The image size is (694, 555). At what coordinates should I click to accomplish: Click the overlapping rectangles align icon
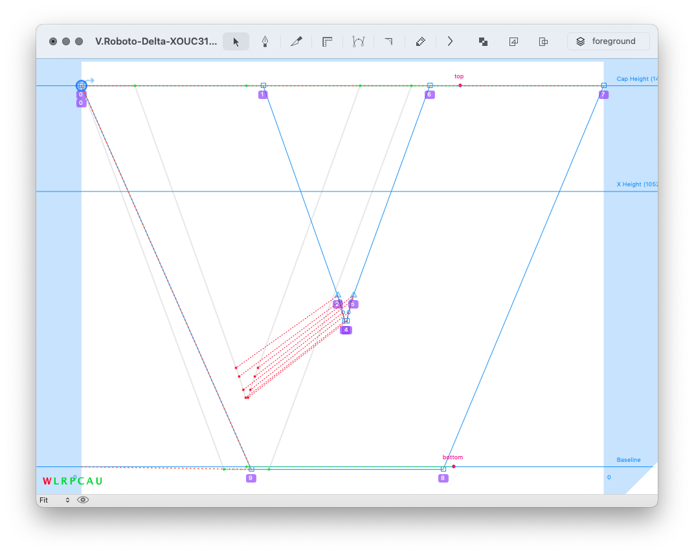[x=544, y=41]
